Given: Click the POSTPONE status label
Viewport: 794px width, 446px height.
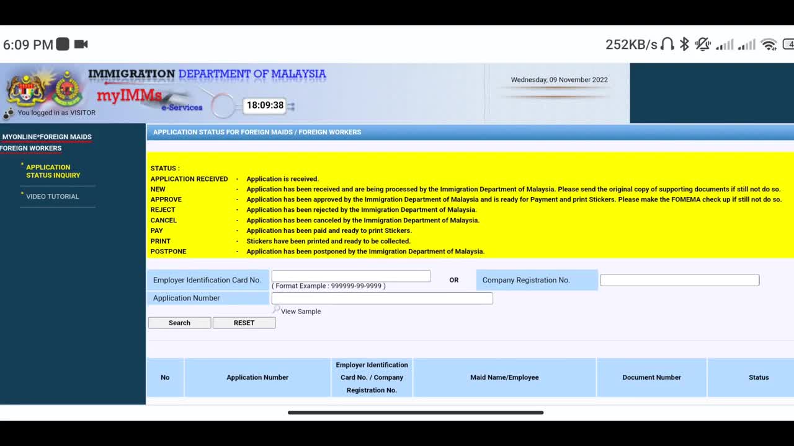Looking at the screenshot, I should [168, 251].
